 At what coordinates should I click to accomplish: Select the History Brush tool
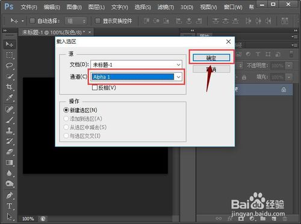point(9,141)
